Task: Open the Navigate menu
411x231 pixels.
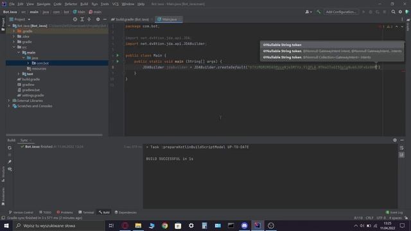Action: [44, 4]
